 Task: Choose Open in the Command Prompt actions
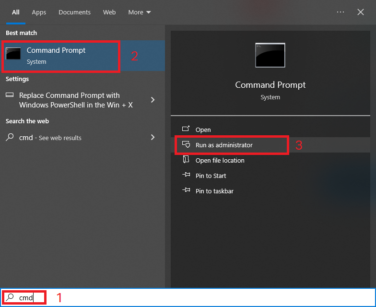tap(270, 130)
